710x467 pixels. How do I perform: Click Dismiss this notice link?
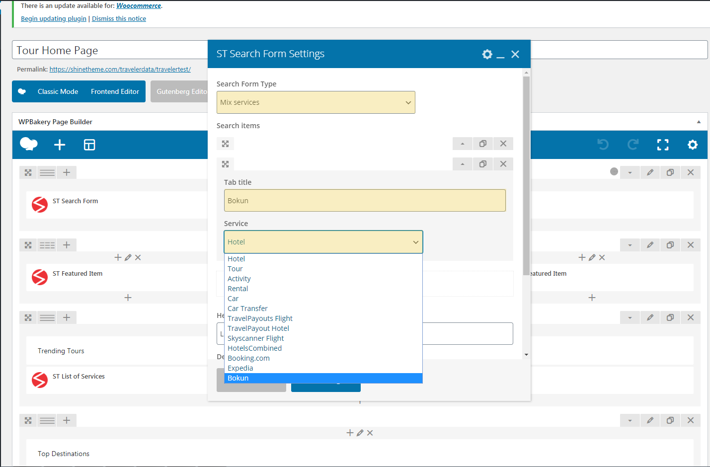[x=119, y=19]
